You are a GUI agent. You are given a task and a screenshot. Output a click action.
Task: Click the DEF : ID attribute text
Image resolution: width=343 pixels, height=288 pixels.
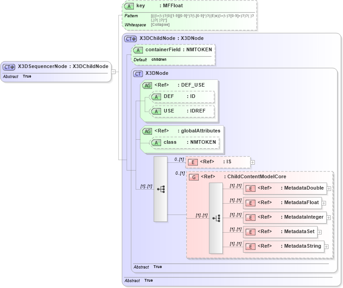coord(179,97)
